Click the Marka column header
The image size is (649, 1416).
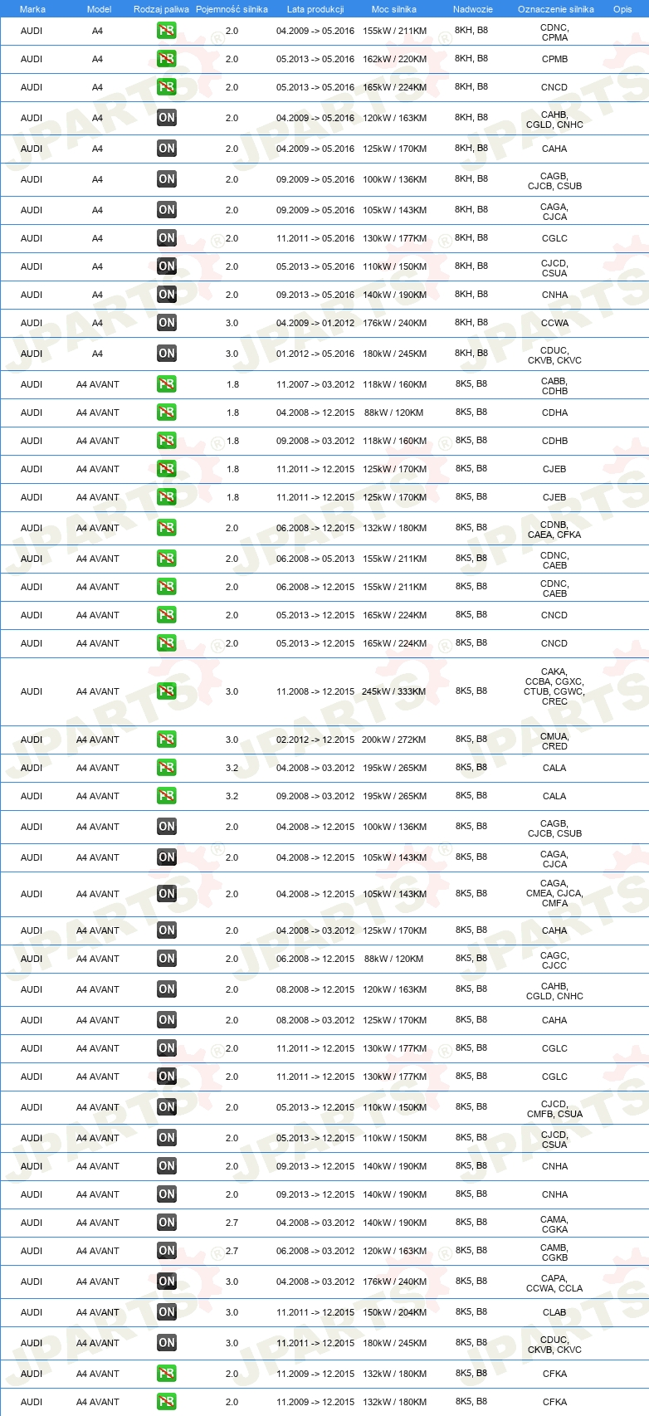point(32,9)
